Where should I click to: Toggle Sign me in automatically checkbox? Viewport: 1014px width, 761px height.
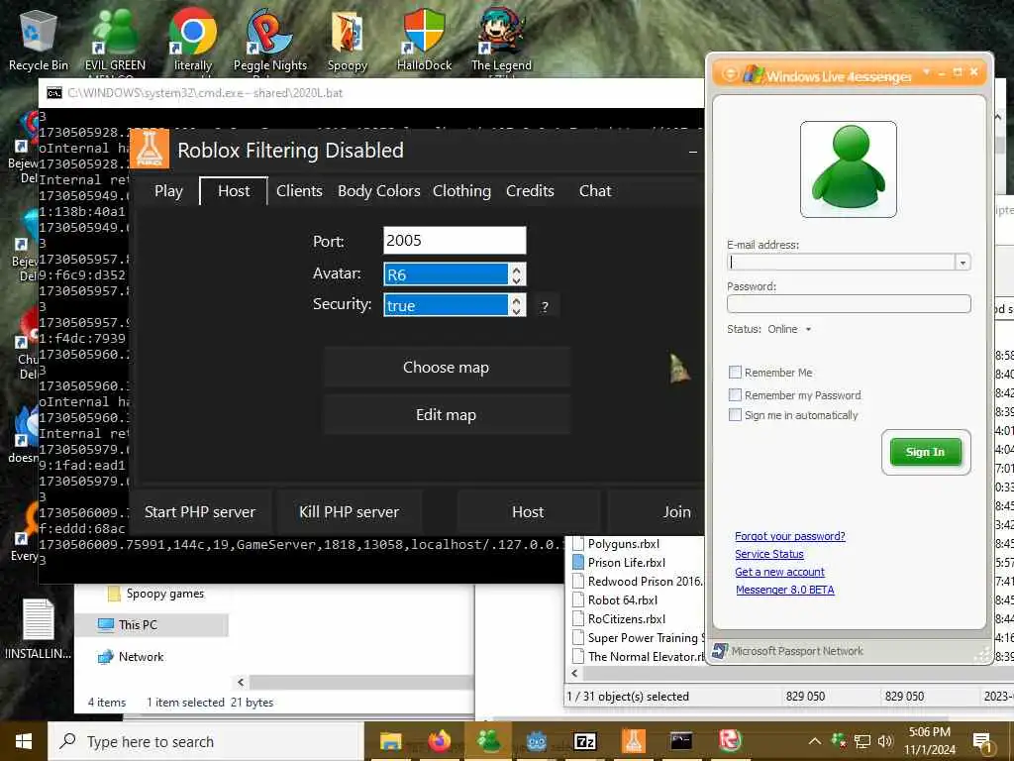click(x=735, y=415)
